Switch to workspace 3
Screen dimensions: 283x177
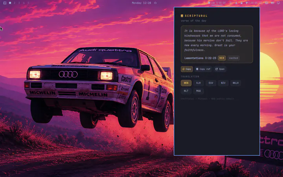(19, 3)
